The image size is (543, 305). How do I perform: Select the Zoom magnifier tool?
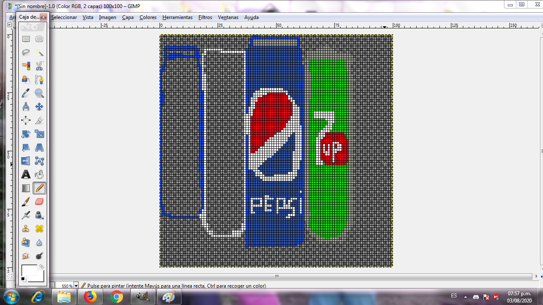point(39,93)
